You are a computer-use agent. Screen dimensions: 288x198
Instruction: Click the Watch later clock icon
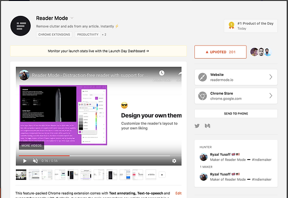coord(162,73)
